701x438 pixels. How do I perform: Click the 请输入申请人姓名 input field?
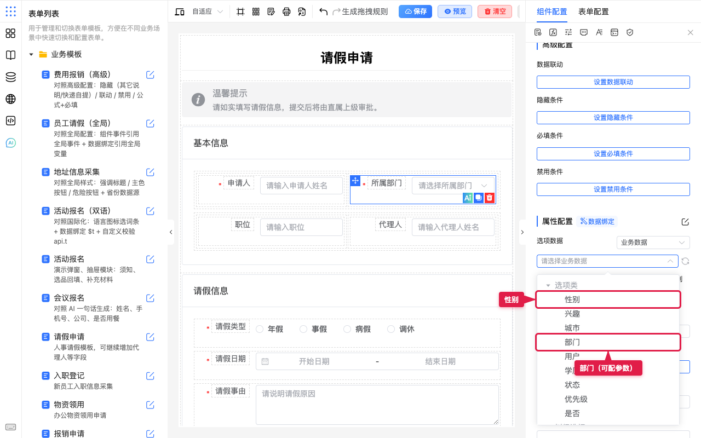(301, 186)
